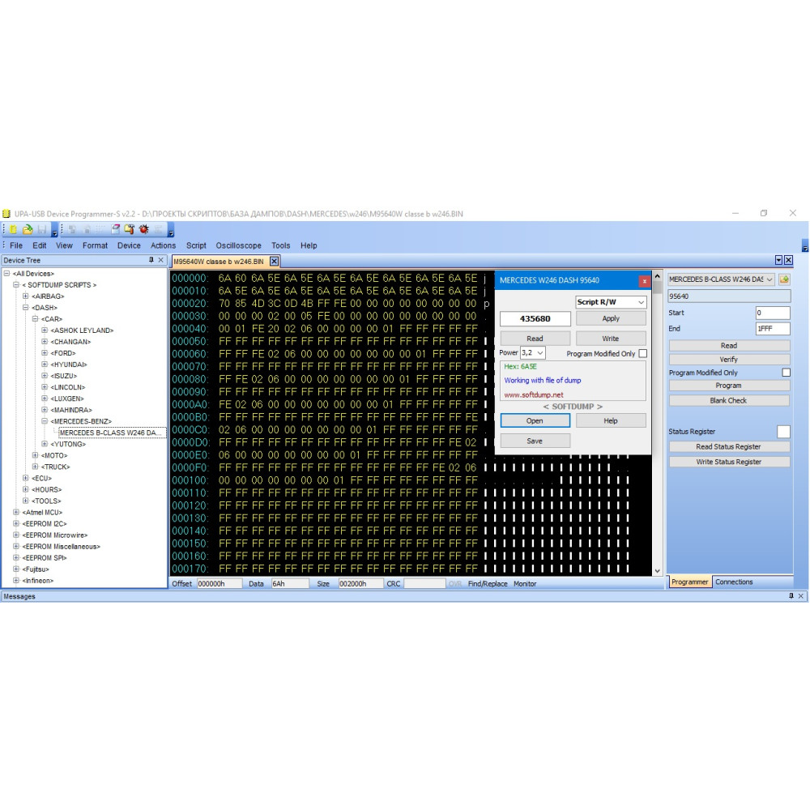Close the Device Tree panel
This screenshot has width=810, height=810.
pyautogui.click(x=160, y=260)
